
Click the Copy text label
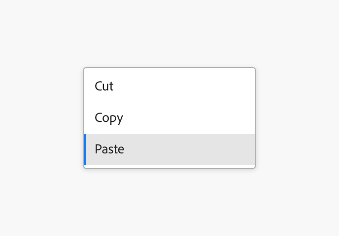[x=109, y=118]
